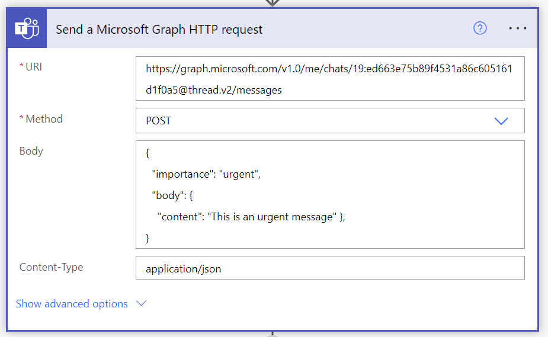548x337 pixels.
Task: Click the d1f0a5@thread.v2/messages URI text
Action: (213, 90)
